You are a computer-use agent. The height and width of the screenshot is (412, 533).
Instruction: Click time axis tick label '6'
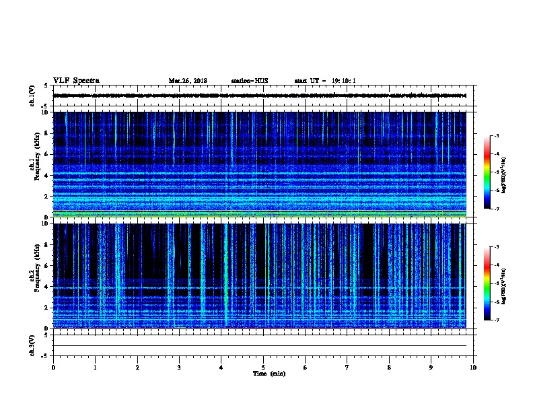click(x=305, y=368)
